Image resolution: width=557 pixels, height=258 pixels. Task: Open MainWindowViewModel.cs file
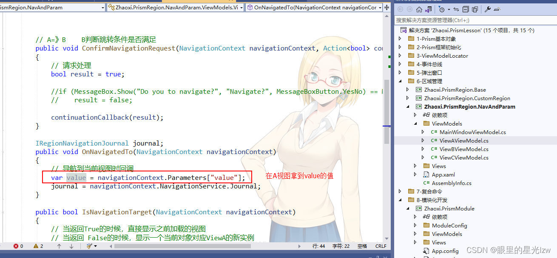click(x=472, y=132)
